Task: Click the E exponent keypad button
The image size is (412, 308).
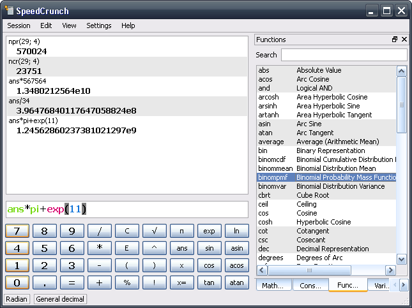Action: click(127, 248)
